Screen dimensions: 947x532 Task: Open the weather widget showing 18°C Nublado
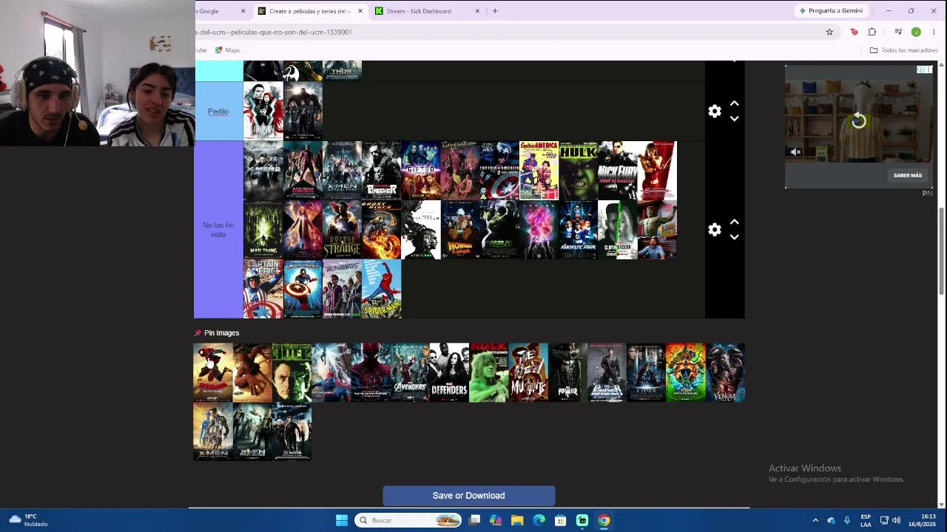[28, 520]
